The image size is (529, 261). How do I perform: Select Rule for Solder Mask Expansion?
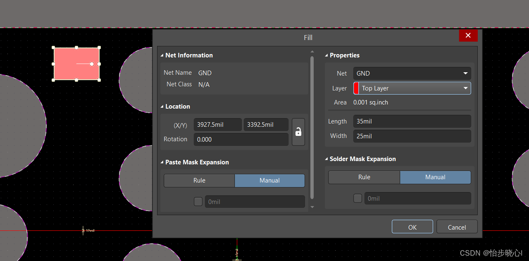364,177
